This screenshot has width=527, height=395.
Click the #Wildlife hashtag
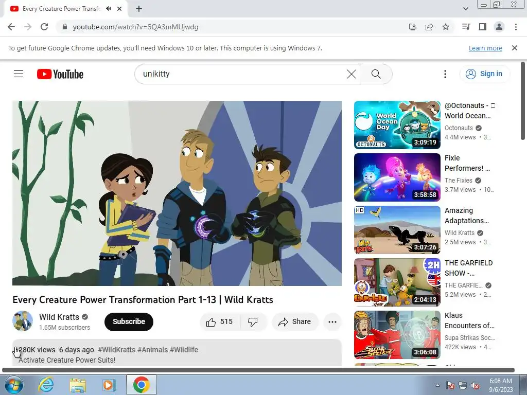[x=184, y=350]
